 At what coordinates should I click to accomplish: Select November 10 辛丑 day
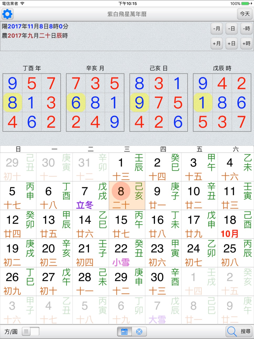pos(199,196)
